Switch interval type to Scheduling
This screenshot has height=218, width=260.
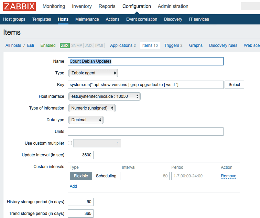pyautogui.click(x=106, y=176)
